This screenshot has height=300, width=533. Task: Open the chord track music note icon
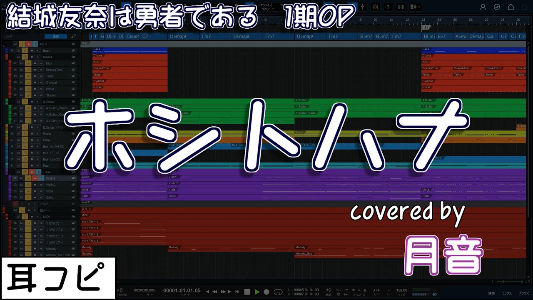point(74,36)
